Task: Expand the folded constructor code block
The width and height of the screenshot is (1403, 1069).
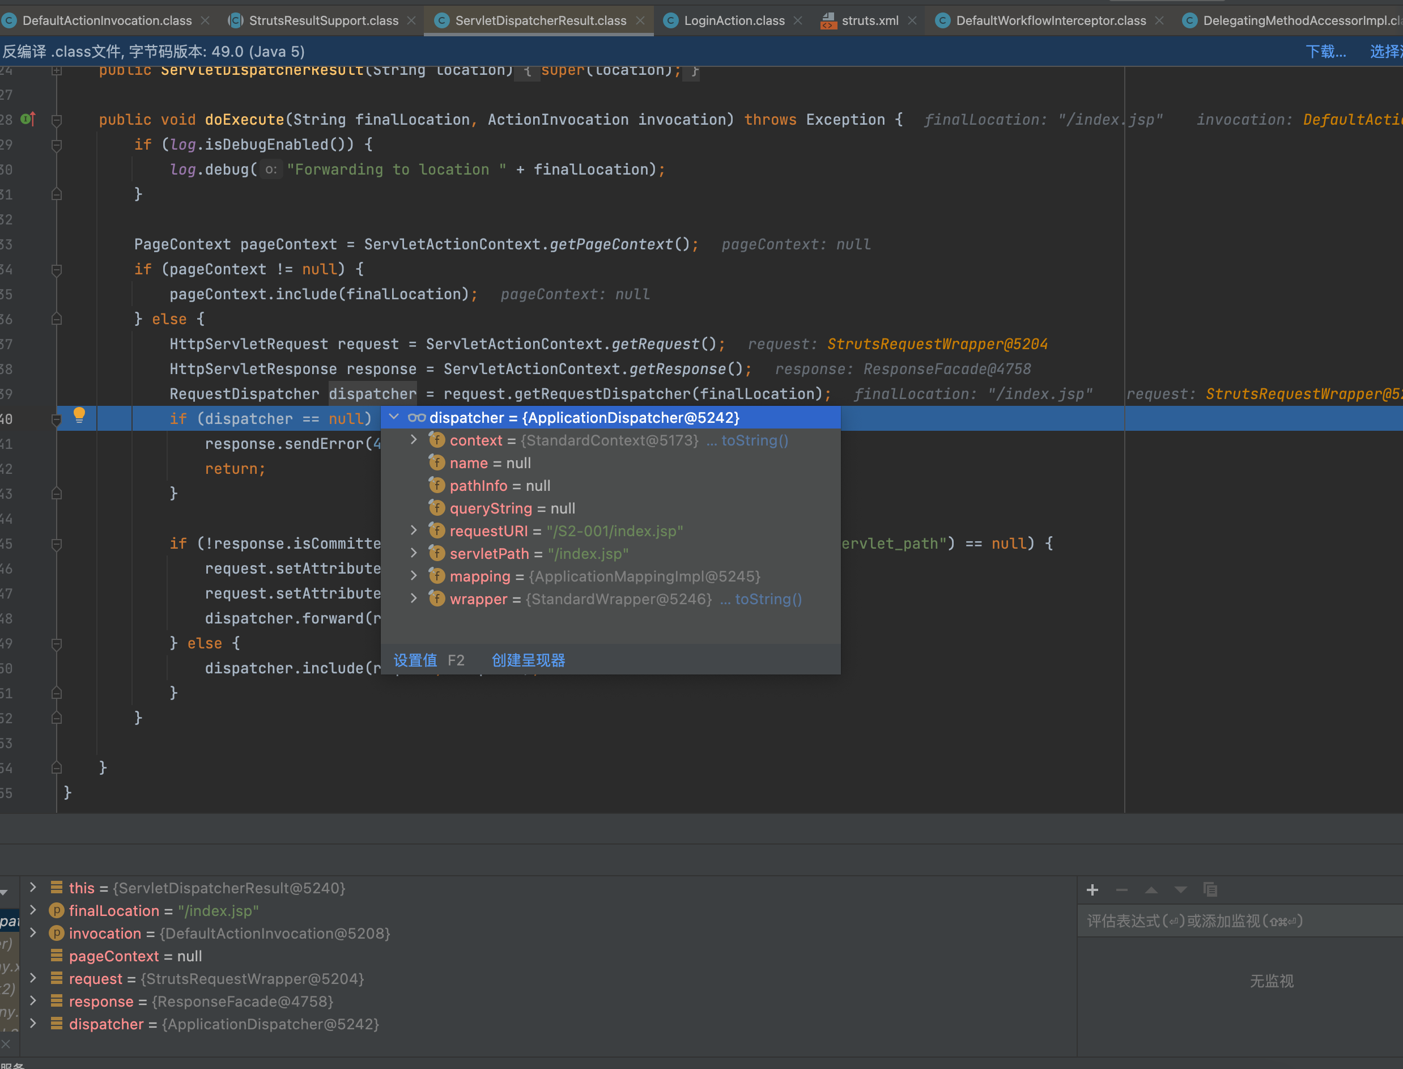Action: pos(57,70)
